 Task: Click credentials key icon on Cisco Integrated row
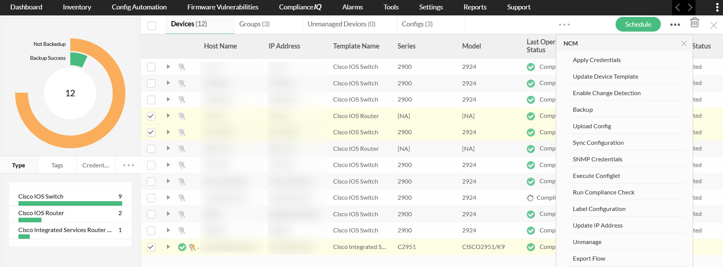coord(192,247)
